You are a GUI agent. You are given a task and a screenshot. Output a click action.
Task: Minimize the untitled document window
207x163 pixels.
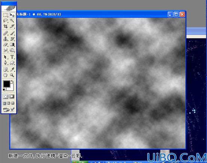[170, 14]
